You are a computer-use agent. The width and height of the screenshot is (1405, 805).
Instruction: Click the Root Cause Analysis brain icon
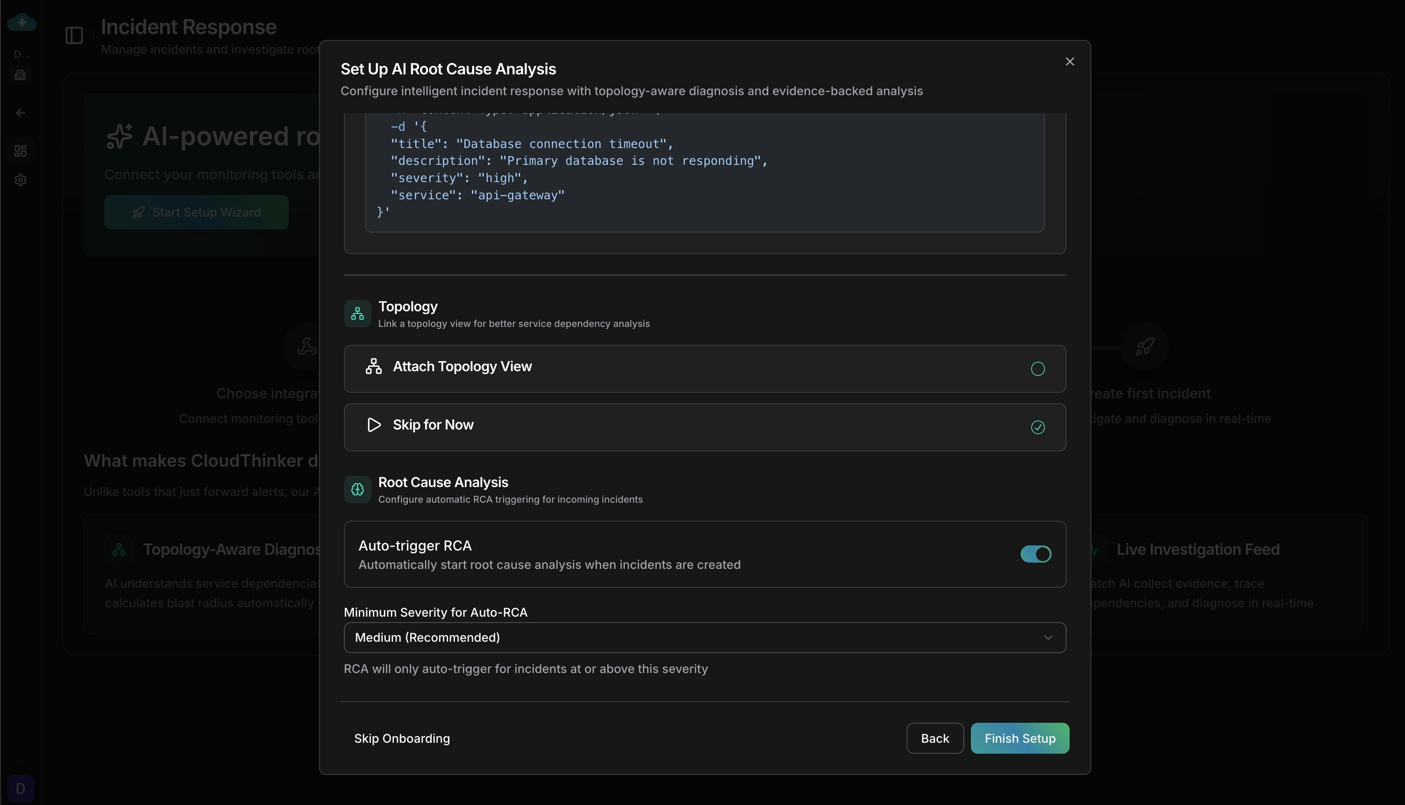[357, 489]
